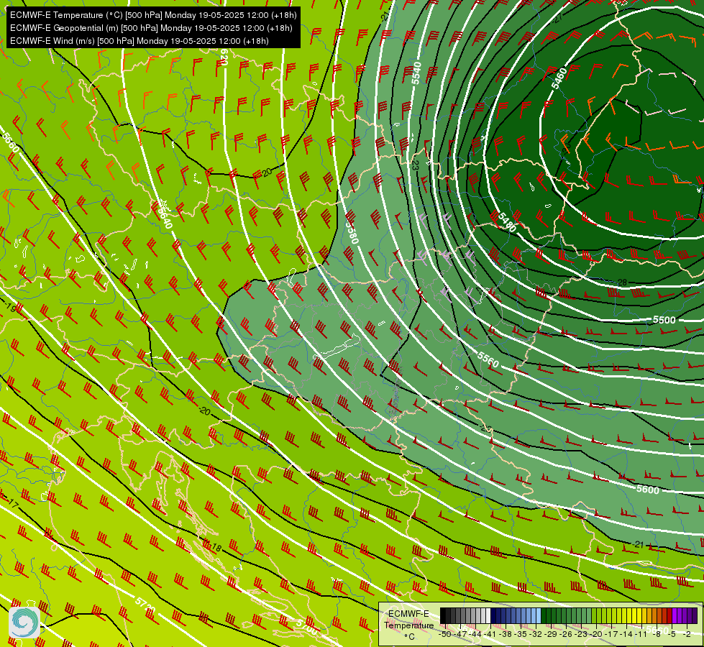
Task: Click the -5 tick value on legend
Action: 672,635
